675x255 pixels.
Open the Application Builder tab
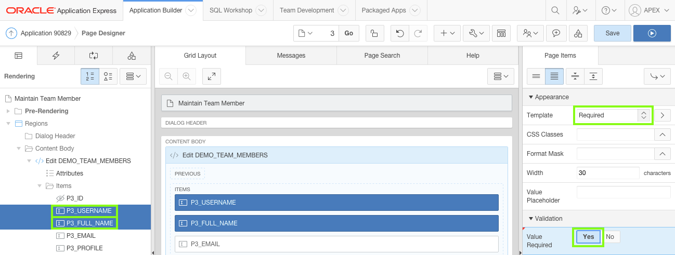pos(155,10)
